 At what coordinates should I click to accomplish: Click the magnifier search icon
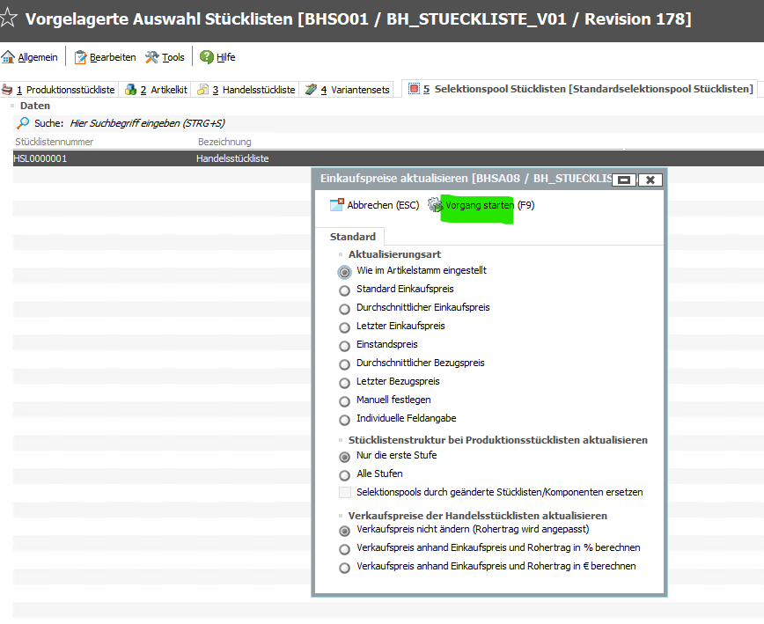point(23,123)
